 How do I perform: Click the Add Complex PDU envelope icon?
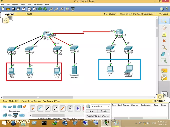(164, 78)
